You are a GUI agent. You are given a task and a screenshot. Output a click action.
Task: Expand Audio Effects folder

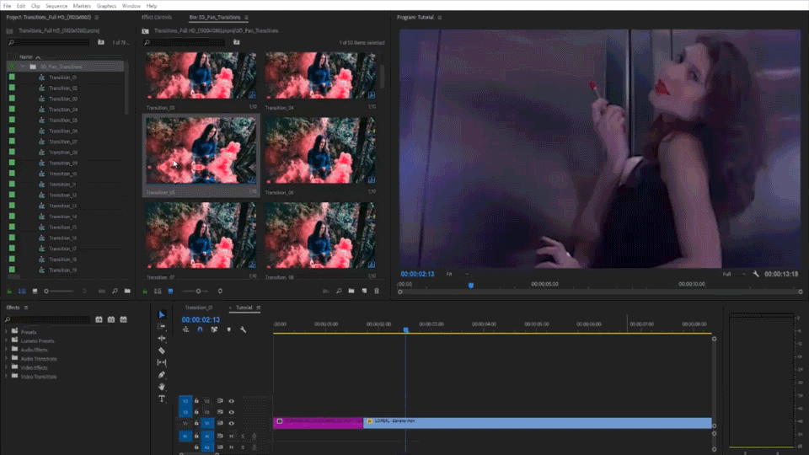pyautogui.click(x=6, y=350)
